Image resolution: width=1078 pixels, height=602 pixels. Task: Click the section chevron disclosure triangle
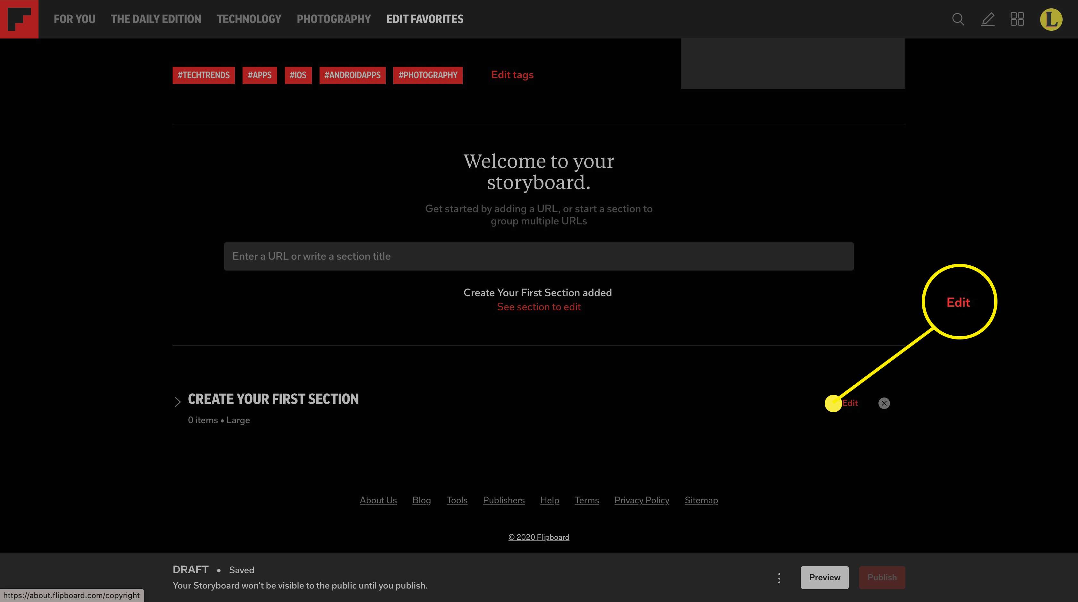pyautogui.click(x=177, y=401)
